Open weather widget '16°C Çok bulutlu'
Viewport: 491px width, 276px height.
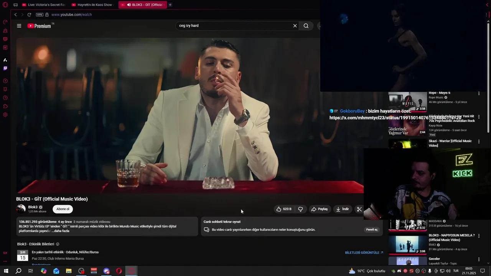(x=367, y=271)
